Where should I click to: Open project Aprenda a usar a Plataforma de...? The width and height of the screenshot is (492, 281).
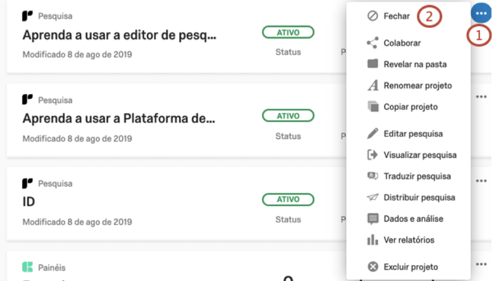(118, 119)
